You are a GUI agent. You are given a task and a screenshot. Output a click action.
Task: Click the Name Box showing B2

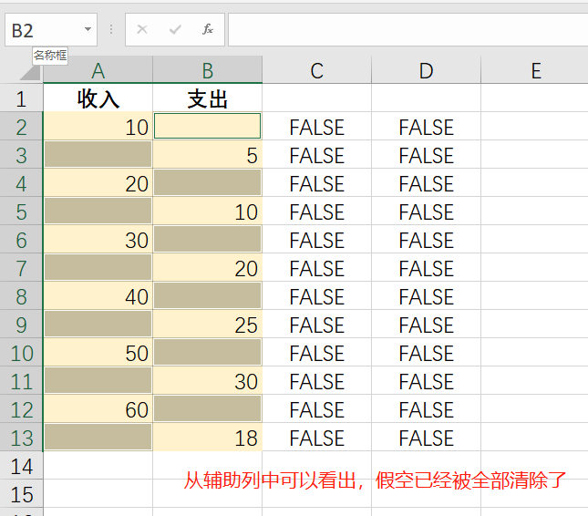point(51,29)
